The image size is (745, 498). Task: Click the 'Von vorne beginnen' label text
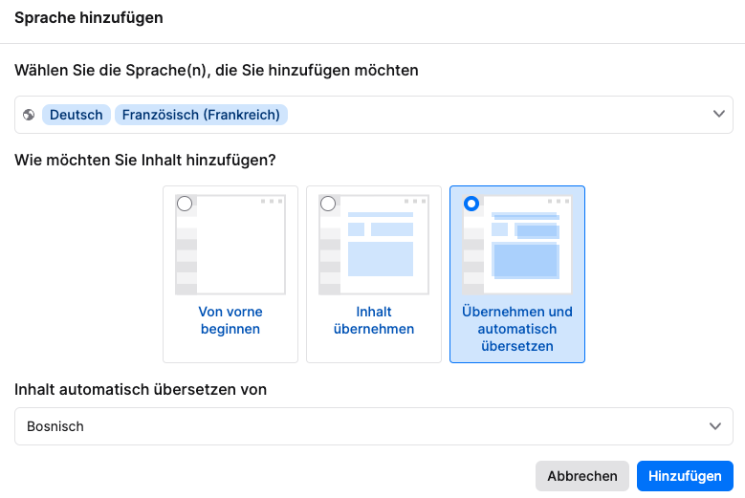pos(230,320)
